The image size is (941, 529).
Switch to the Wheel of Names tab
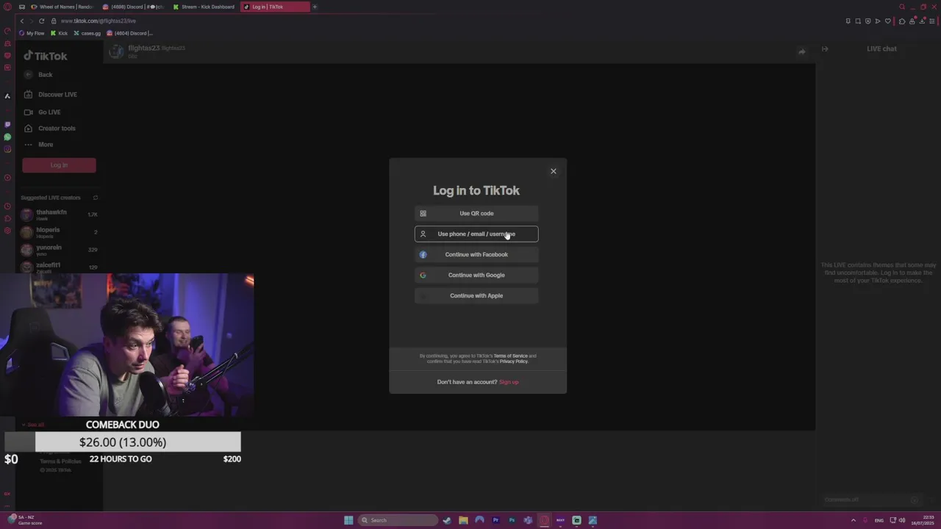tap(62, 7)
